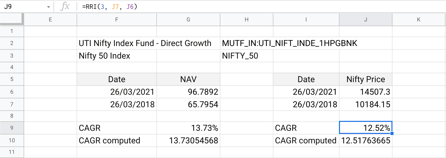Viewport: 446px width, 158px height.
Task: Click 'CAGR computed' label in column I
Action: click(306, 140)
